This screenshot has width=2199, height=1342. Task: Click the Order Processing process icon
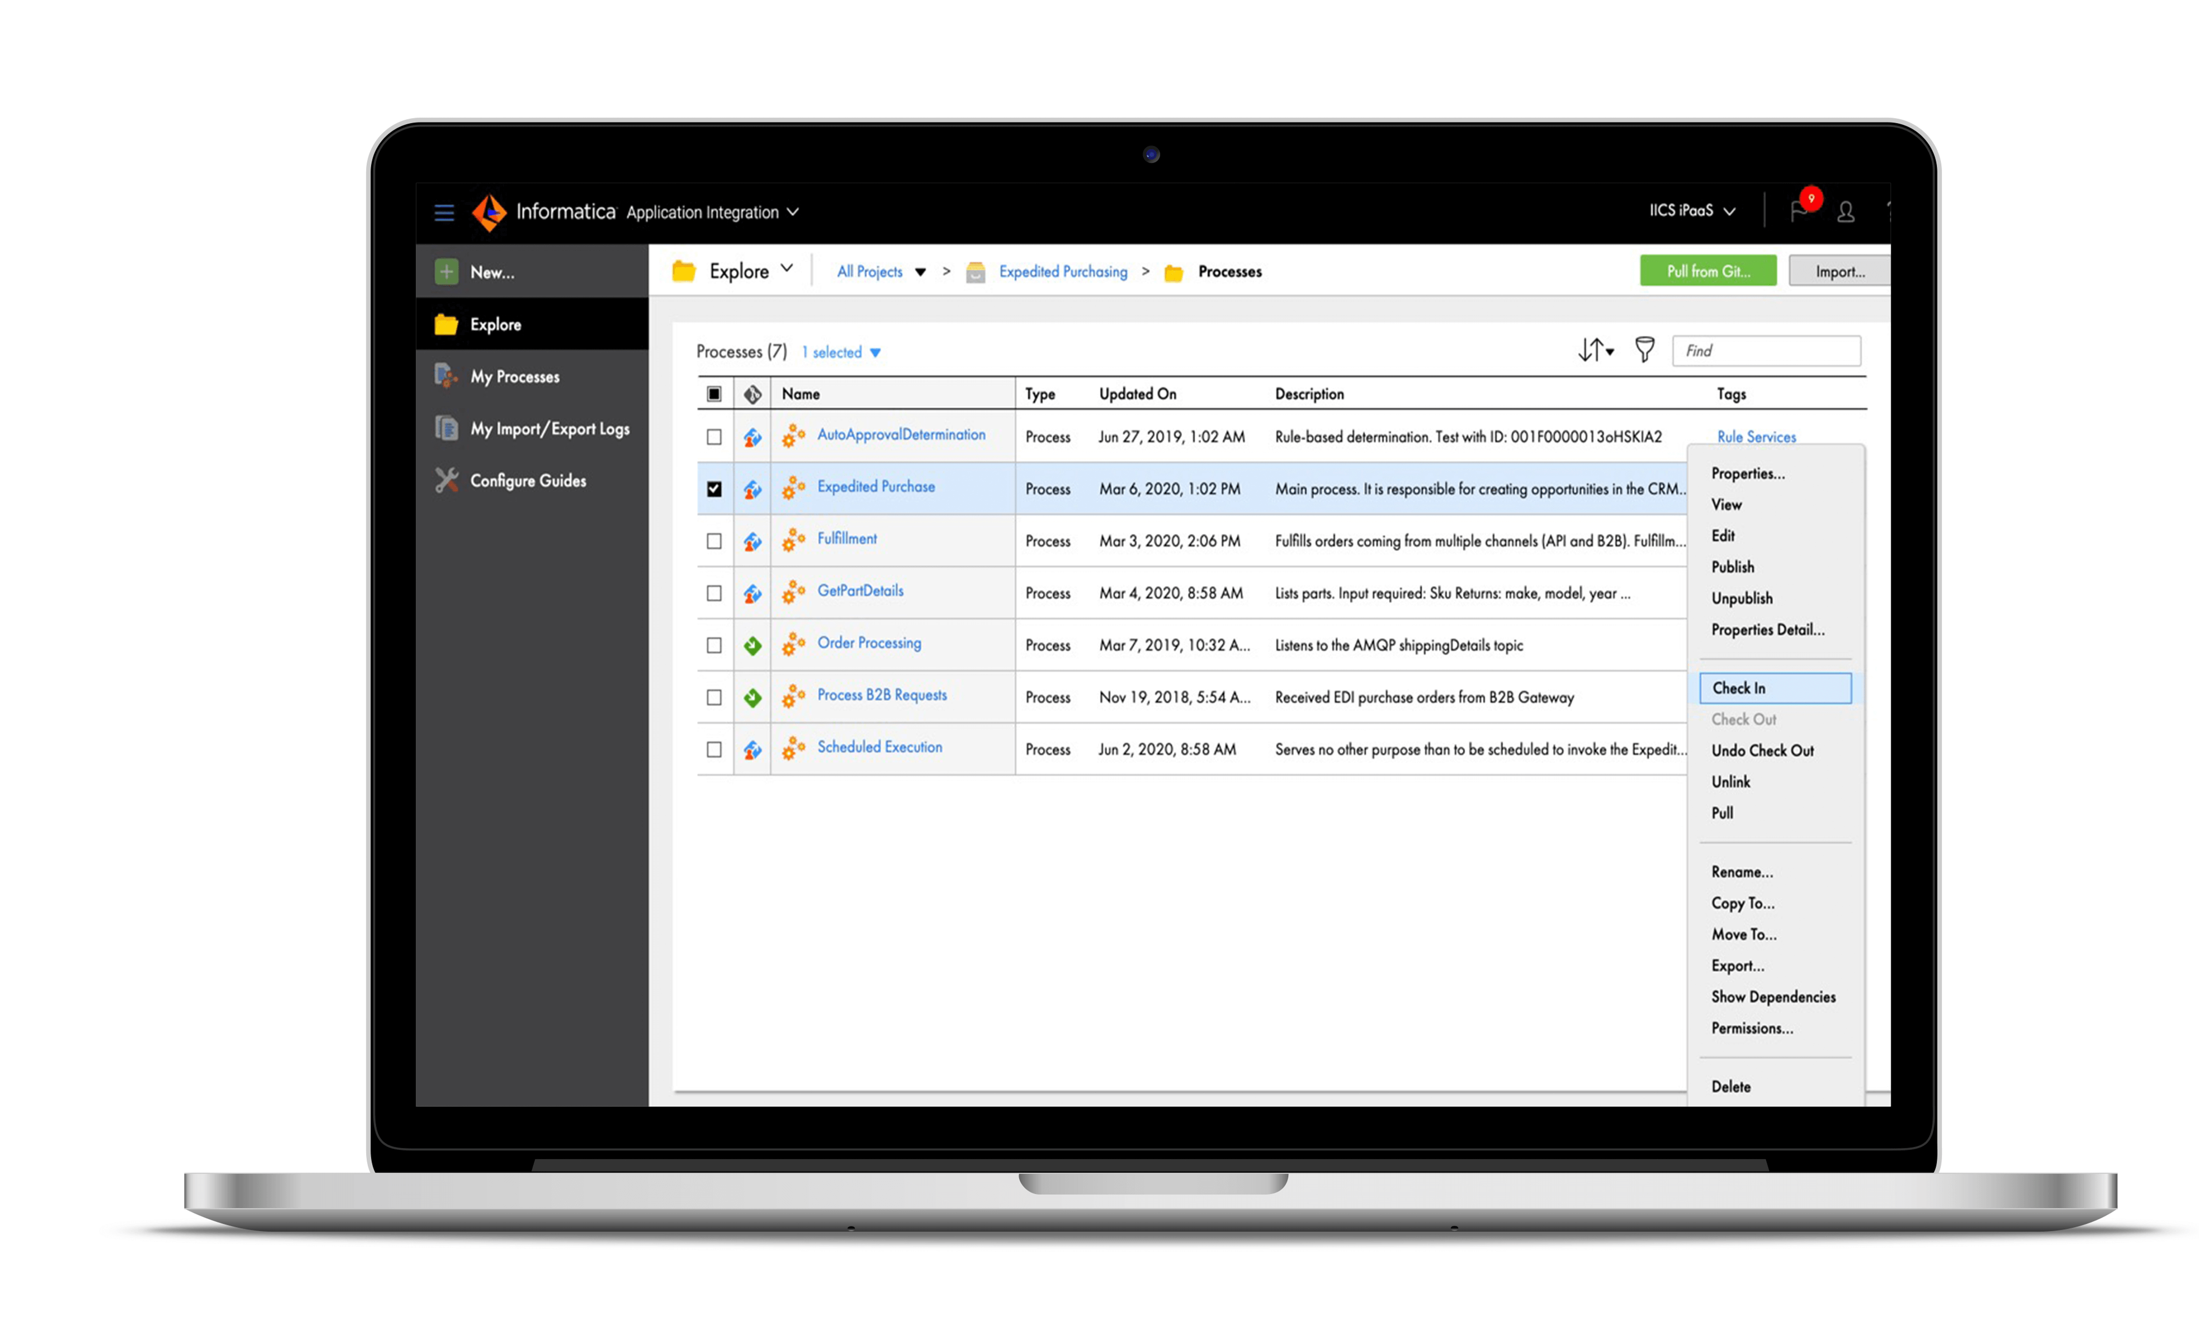click(x=793, y=643)
